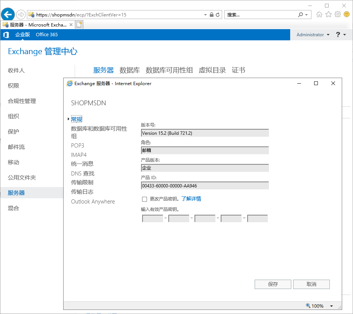
Task: Click the 版本号 field showing Version 15.2
Action: [205, 133]
